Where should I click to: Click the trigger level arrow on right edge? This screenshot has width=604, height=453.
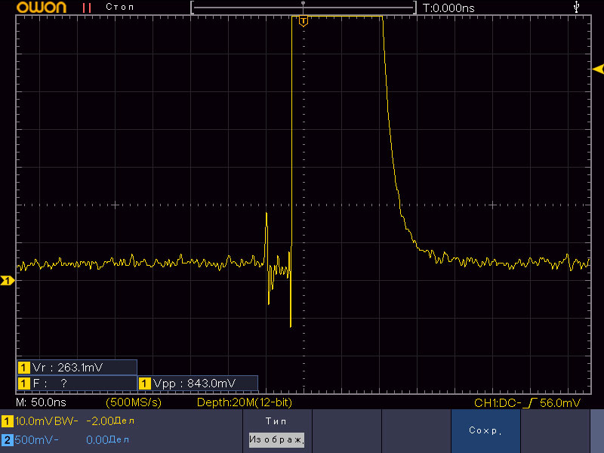597,69
